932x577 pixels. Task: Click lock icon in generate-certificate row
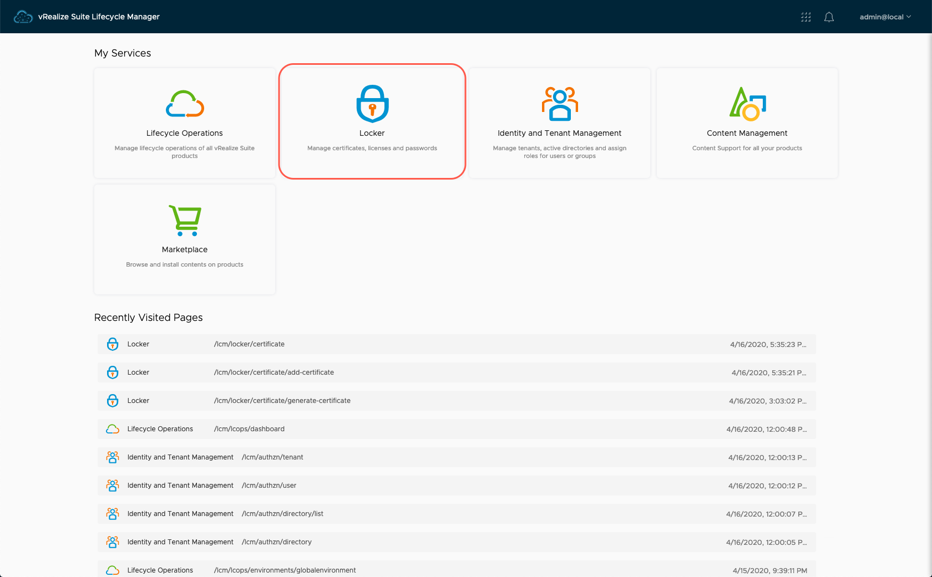(113, 401)
